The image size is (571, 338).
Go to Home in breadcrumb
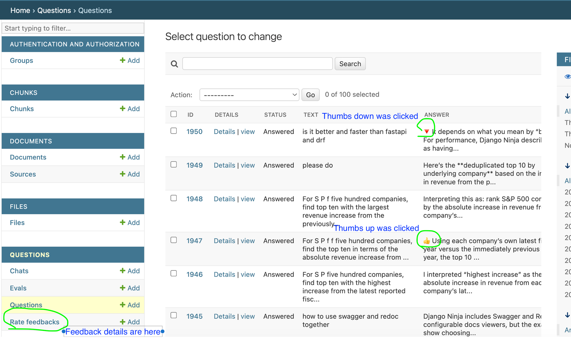pos(20,10)
